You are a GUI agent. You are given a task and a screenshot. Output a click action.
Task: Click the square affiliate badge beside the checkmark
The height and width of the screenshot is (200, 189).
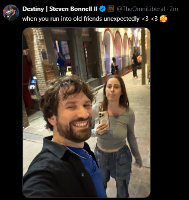click(x=111, y=9)
